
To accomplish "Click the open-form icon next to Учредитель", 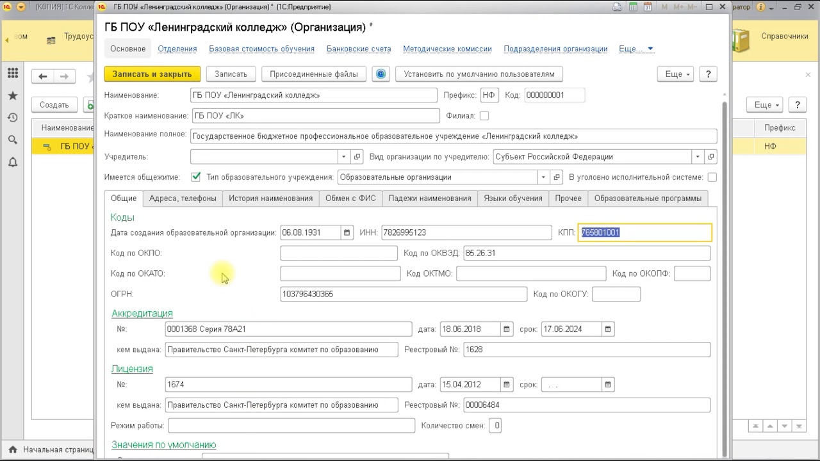I will (357, 157).
